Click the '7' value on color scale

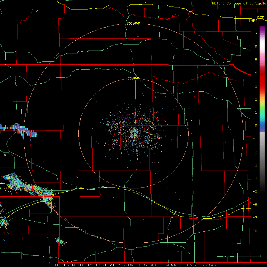point(256,33)
